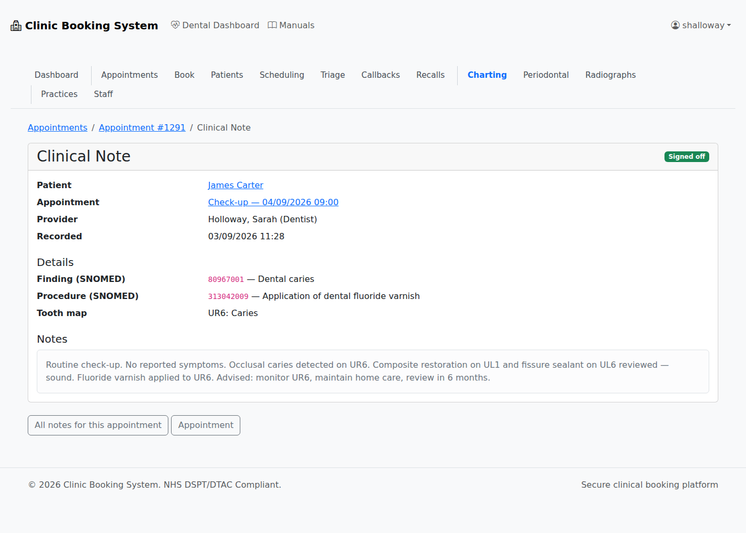Open patient James Carter's profile link
The width and height of the screenshot is (746, 533).
[x=236, y=185]
